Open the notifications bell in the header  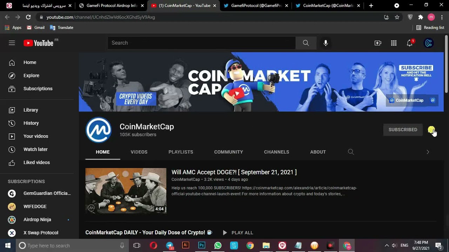[x=410, y=43]
